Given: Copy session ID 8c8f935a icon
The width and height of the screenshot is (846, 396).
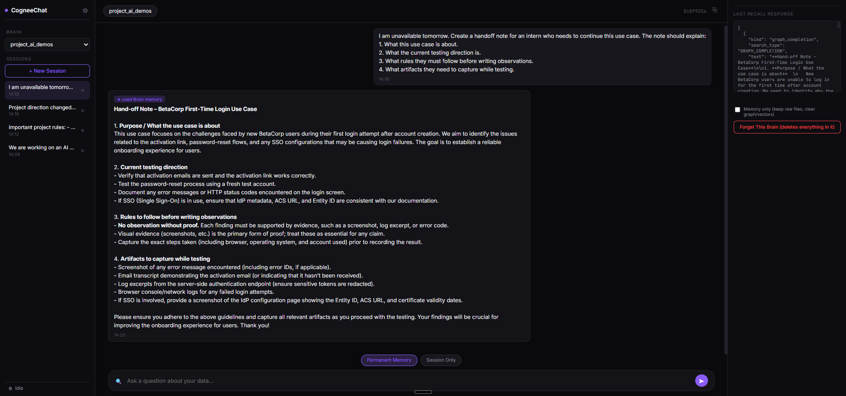Looking at the screenshot, I should [715, 10].
